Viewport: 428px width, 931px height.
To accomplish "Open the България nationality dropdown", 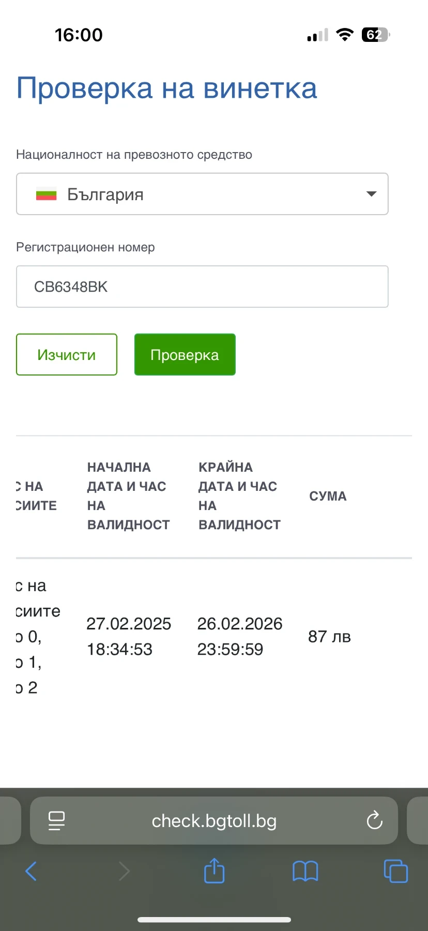I will (x=202, y=194).
